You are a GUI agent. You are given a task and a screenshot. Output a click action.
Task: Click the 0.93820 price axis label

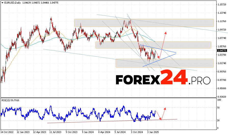point(222,97)
